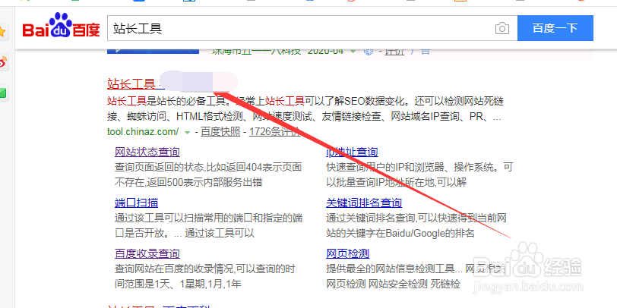Open the 网站状态查询 sublink
The width and height of the screenshot is (617, 308).
[147, 152]
